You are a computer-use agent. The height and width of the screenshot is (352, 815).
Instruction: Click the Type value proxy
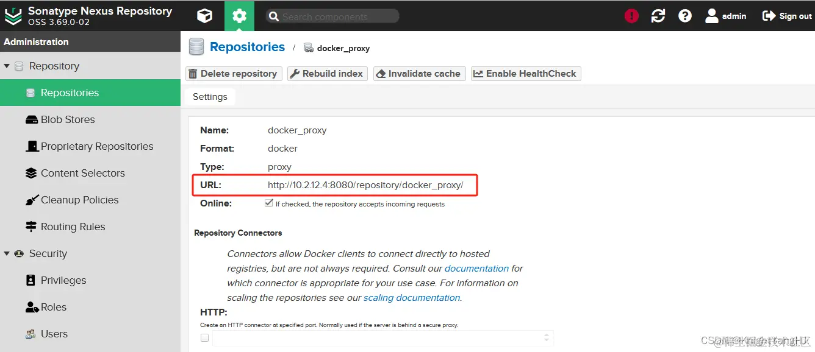click(279, 167)
